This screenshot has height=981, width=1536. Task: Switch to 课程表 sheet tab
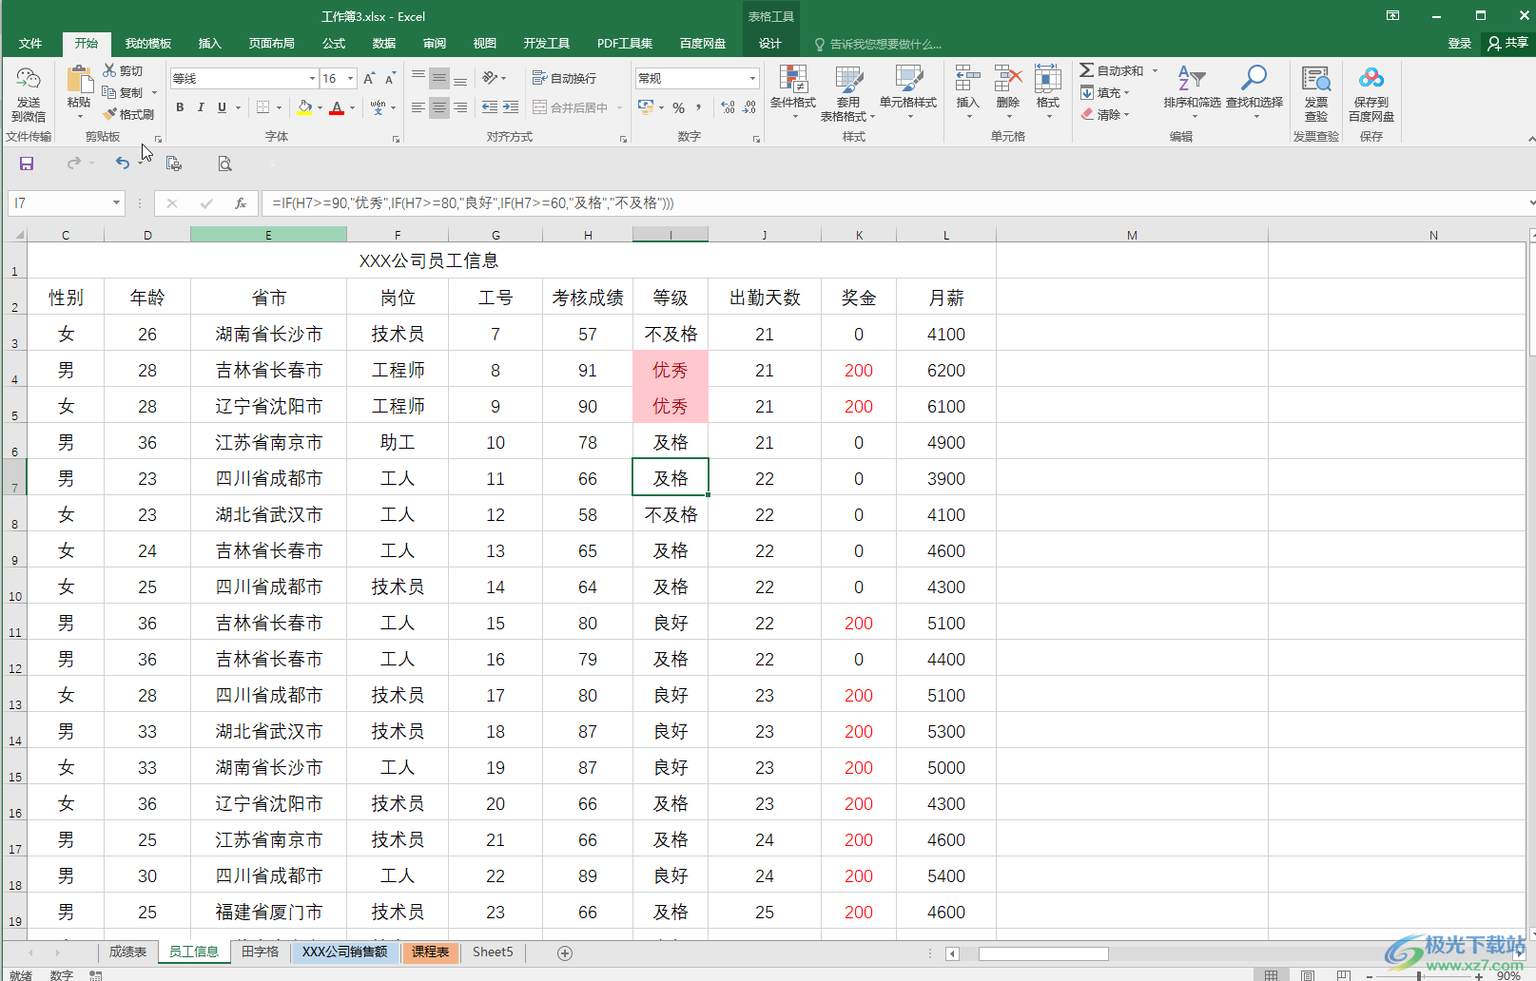pos(431,952)
